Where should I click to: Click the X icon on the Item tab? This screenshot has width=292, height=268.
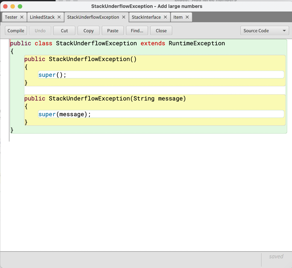pos(187,17)
